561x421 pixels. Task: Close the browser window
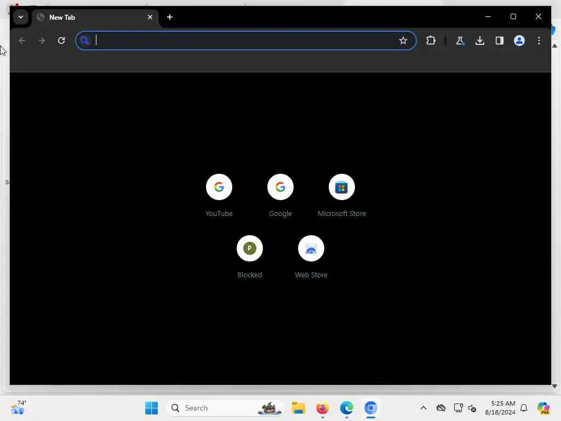point(539,16)
